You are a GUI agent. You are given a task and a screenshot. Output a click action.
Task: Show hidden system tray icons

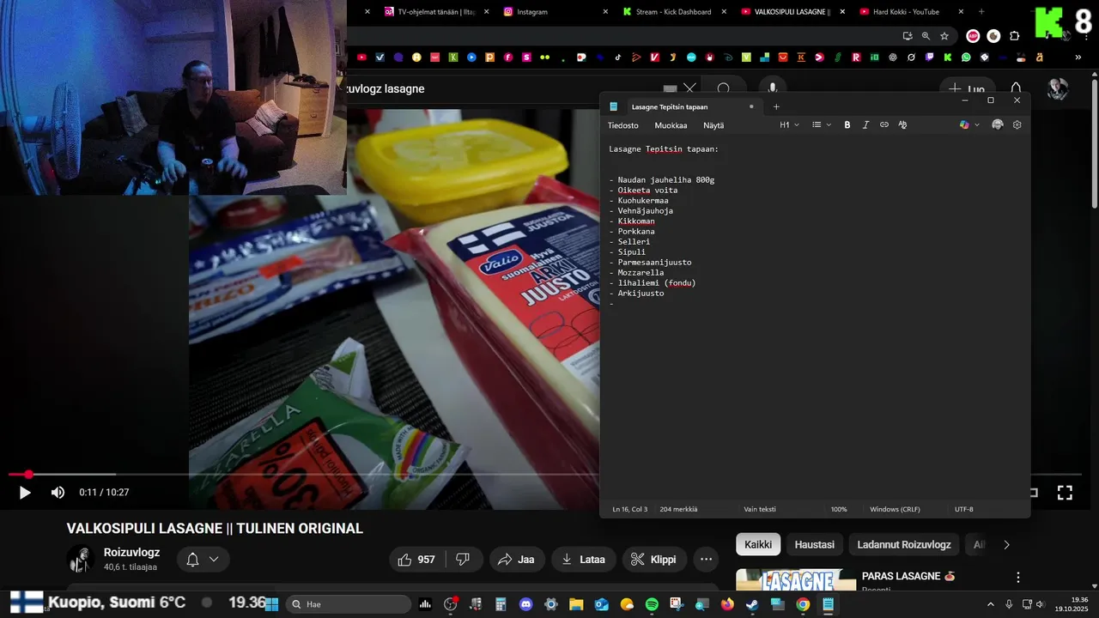(990, 604)
